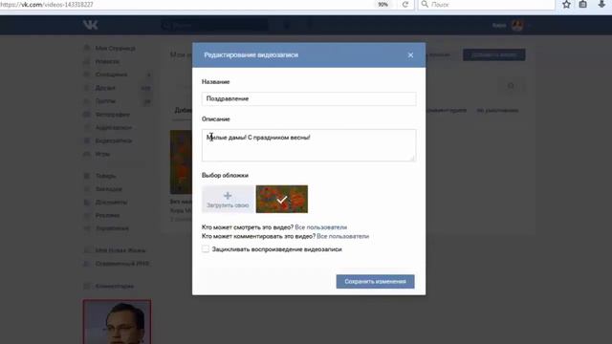This screenshot has width=612, height=344.
Task: Open Видеозаписи in the sidebar
Action: (113, 140)
